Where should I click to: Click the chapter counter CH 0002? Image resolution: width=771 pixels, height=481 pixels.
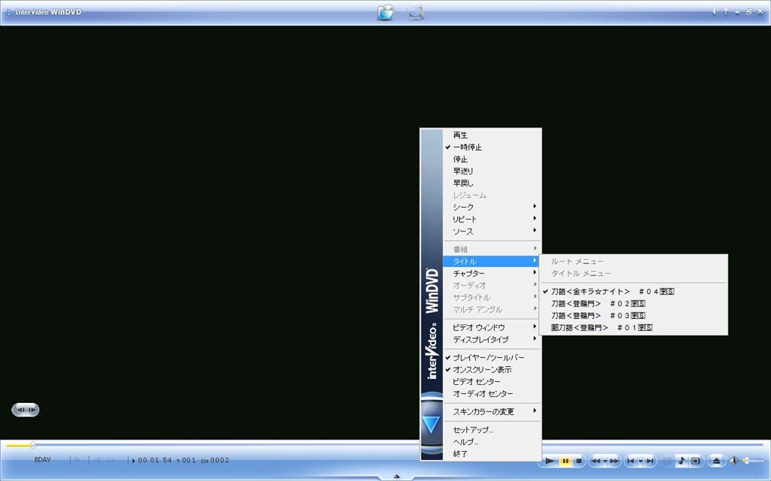tap(215, 461)
